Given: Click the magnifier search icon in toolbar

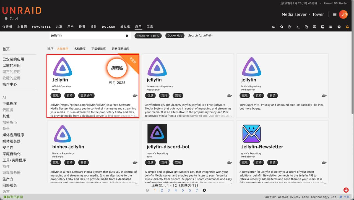Looking at the screenshot, I should click(x=282, y=27).
